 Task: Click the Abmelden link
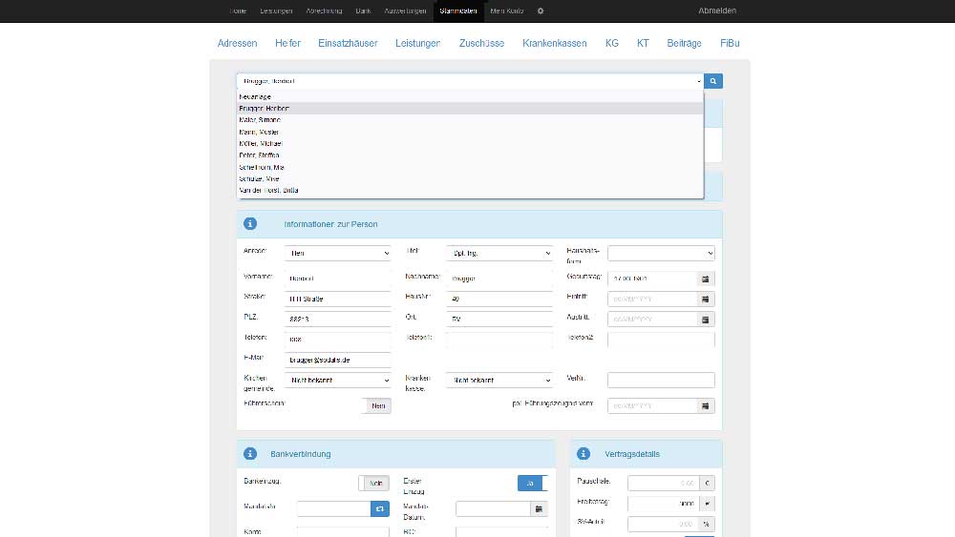pos(717,10)
